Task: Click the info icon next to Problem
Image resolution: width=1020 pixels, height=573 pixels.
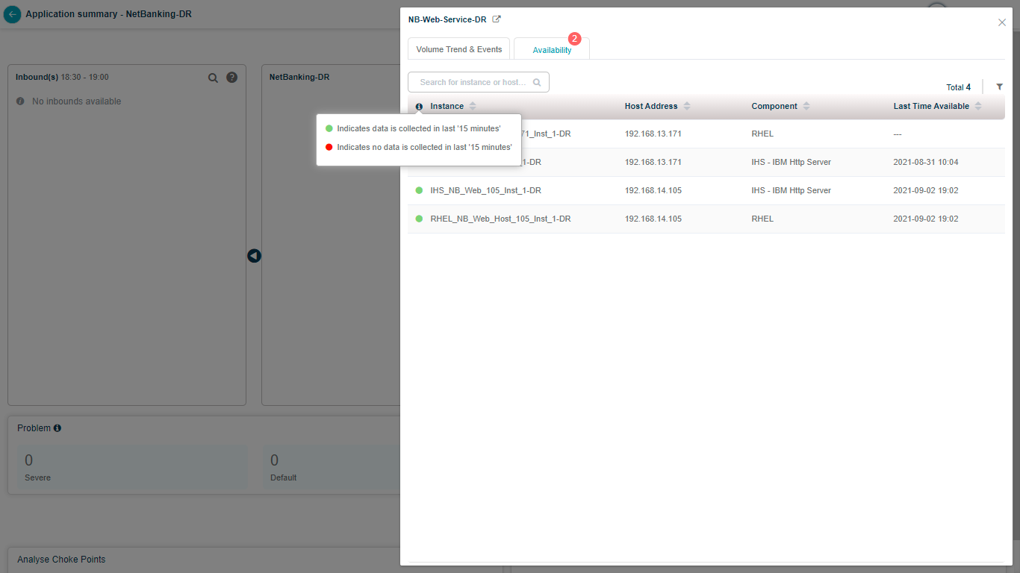Action: (57, 428)
